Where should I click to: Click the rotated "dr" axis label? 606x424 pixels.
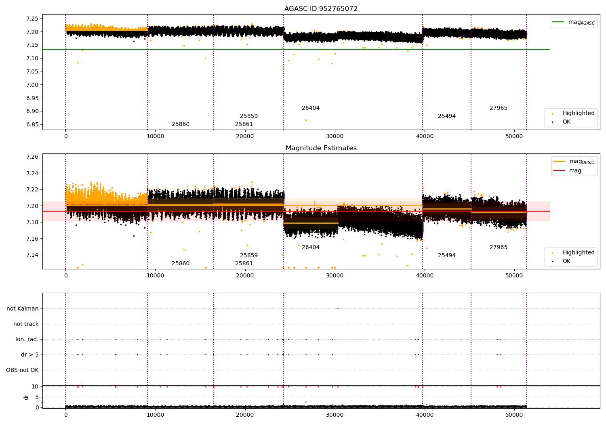pos(26,397)
